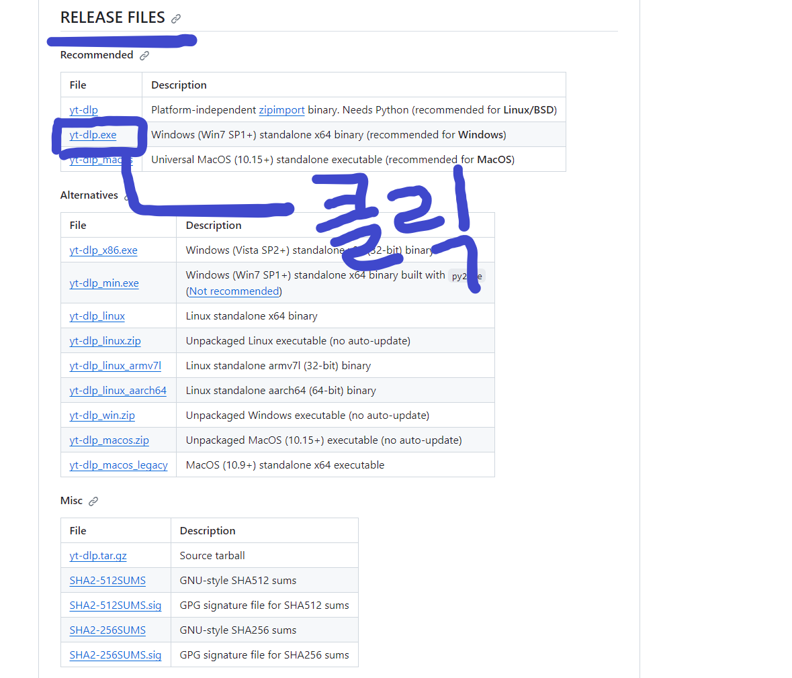Click the anchor link icon beside Recommended
Viewport: 792px width, 678px height.
click(144, 56)
